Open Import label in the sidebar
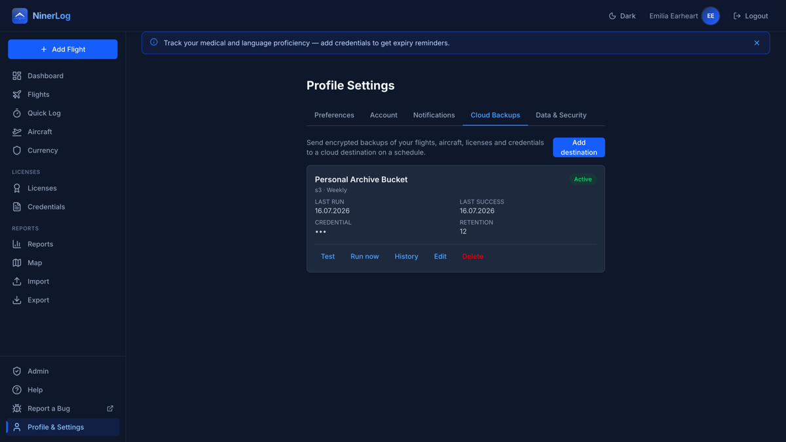 pyautogui.click(x=38, y=282)
